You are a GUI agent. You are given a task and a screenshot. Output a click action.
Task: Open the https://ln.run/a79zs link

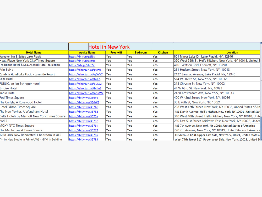[x=82, y=61]
